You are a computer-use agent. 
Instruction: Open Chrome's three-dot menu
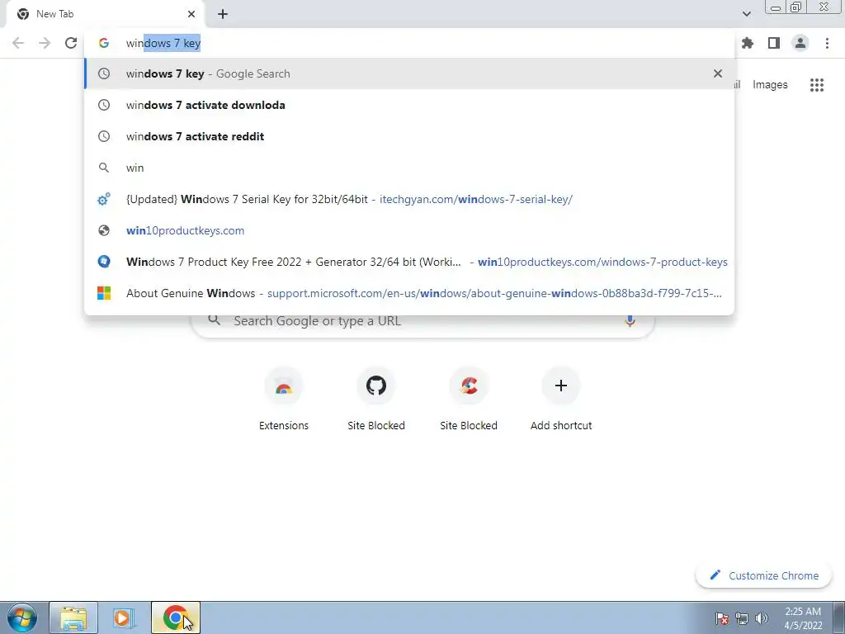pos(827,43)
